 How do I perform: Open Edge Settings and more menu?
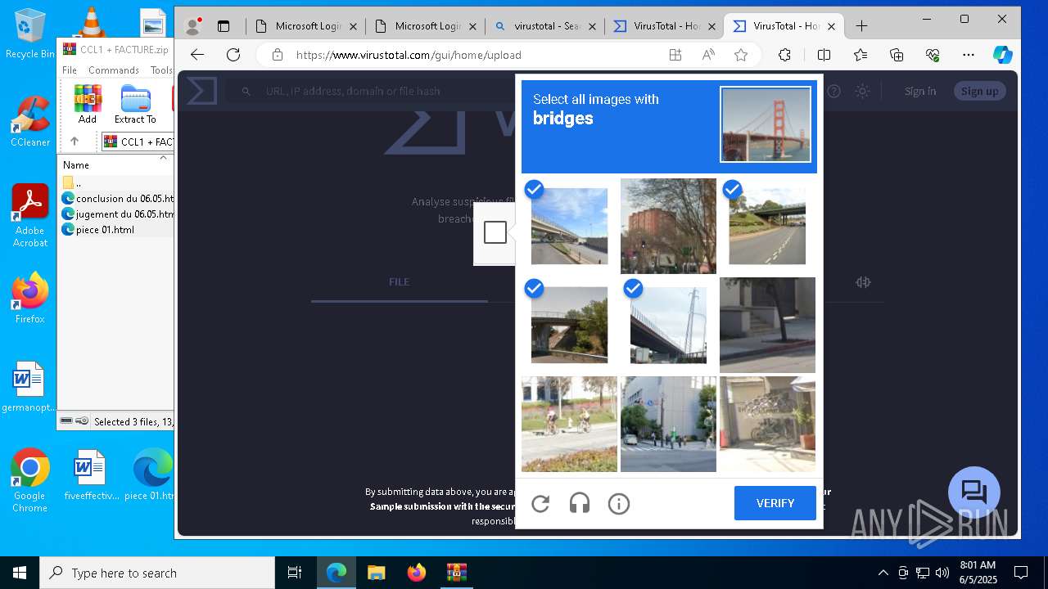969,55
